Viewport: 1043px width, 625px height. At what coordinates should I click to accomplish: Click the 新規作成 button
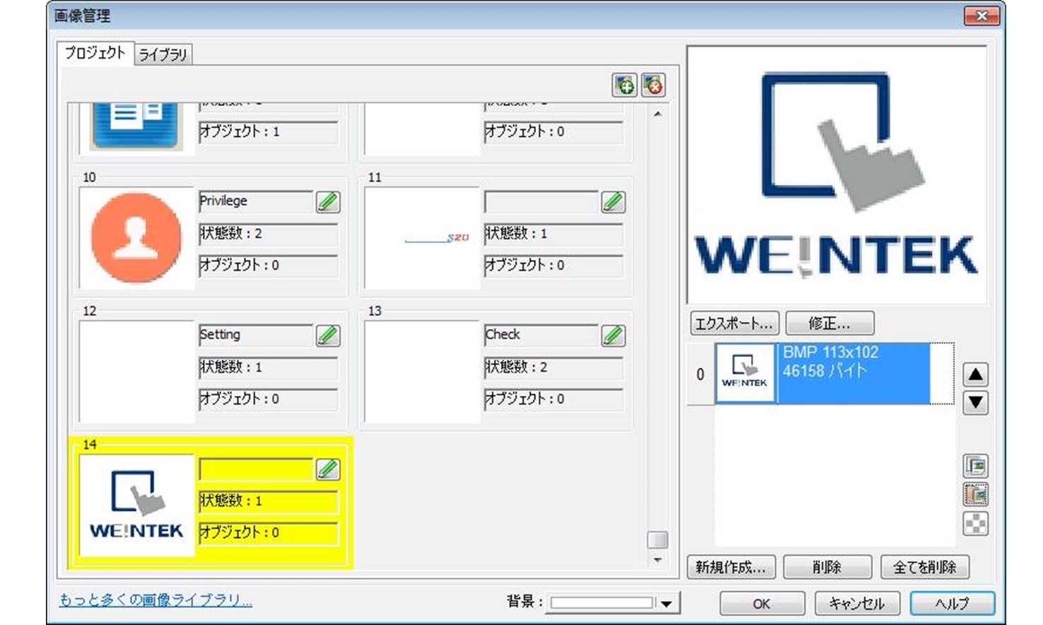(x=731, y=566)
